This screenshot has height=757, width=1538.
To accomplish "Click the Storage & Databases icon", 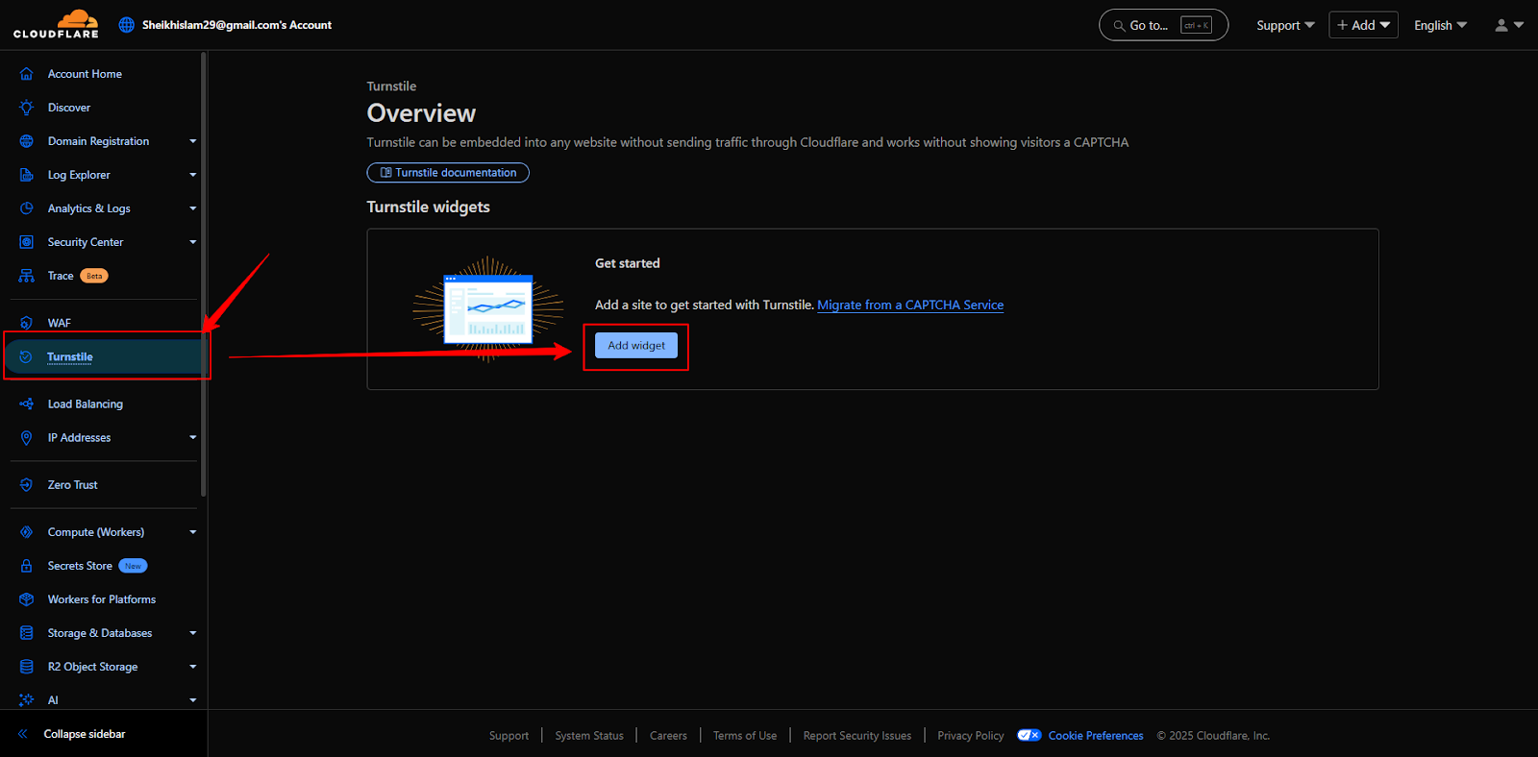I will click(x=27, y=633).
